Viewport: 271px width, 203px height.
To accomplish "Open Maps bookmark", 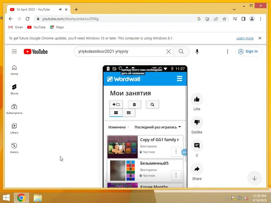I will point(57,27).
